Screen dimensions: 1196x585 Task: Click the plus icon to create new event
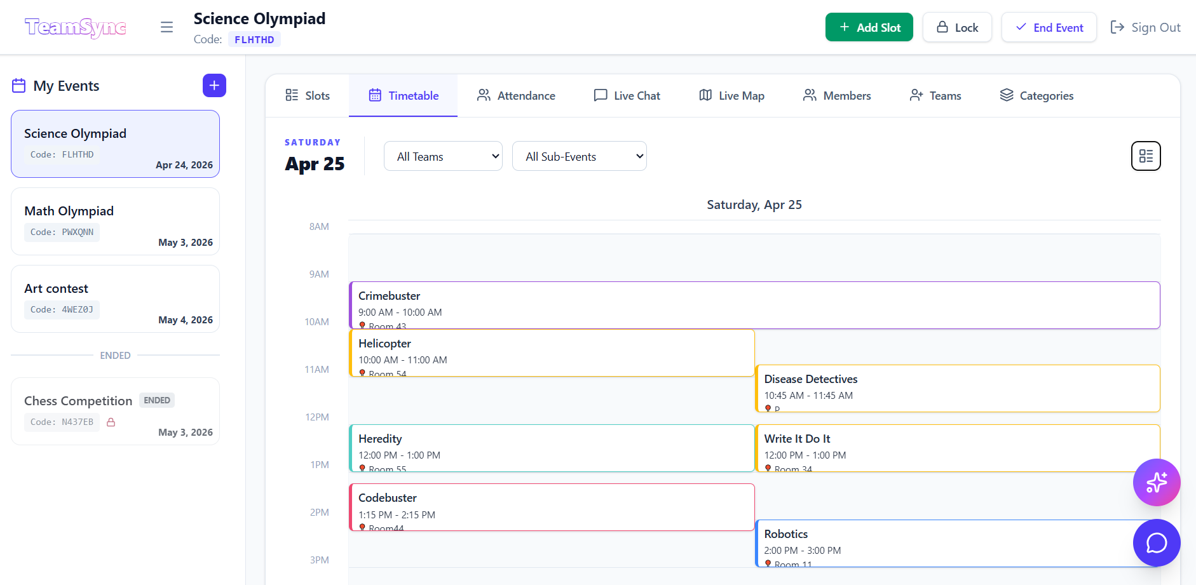pos(214,86)
